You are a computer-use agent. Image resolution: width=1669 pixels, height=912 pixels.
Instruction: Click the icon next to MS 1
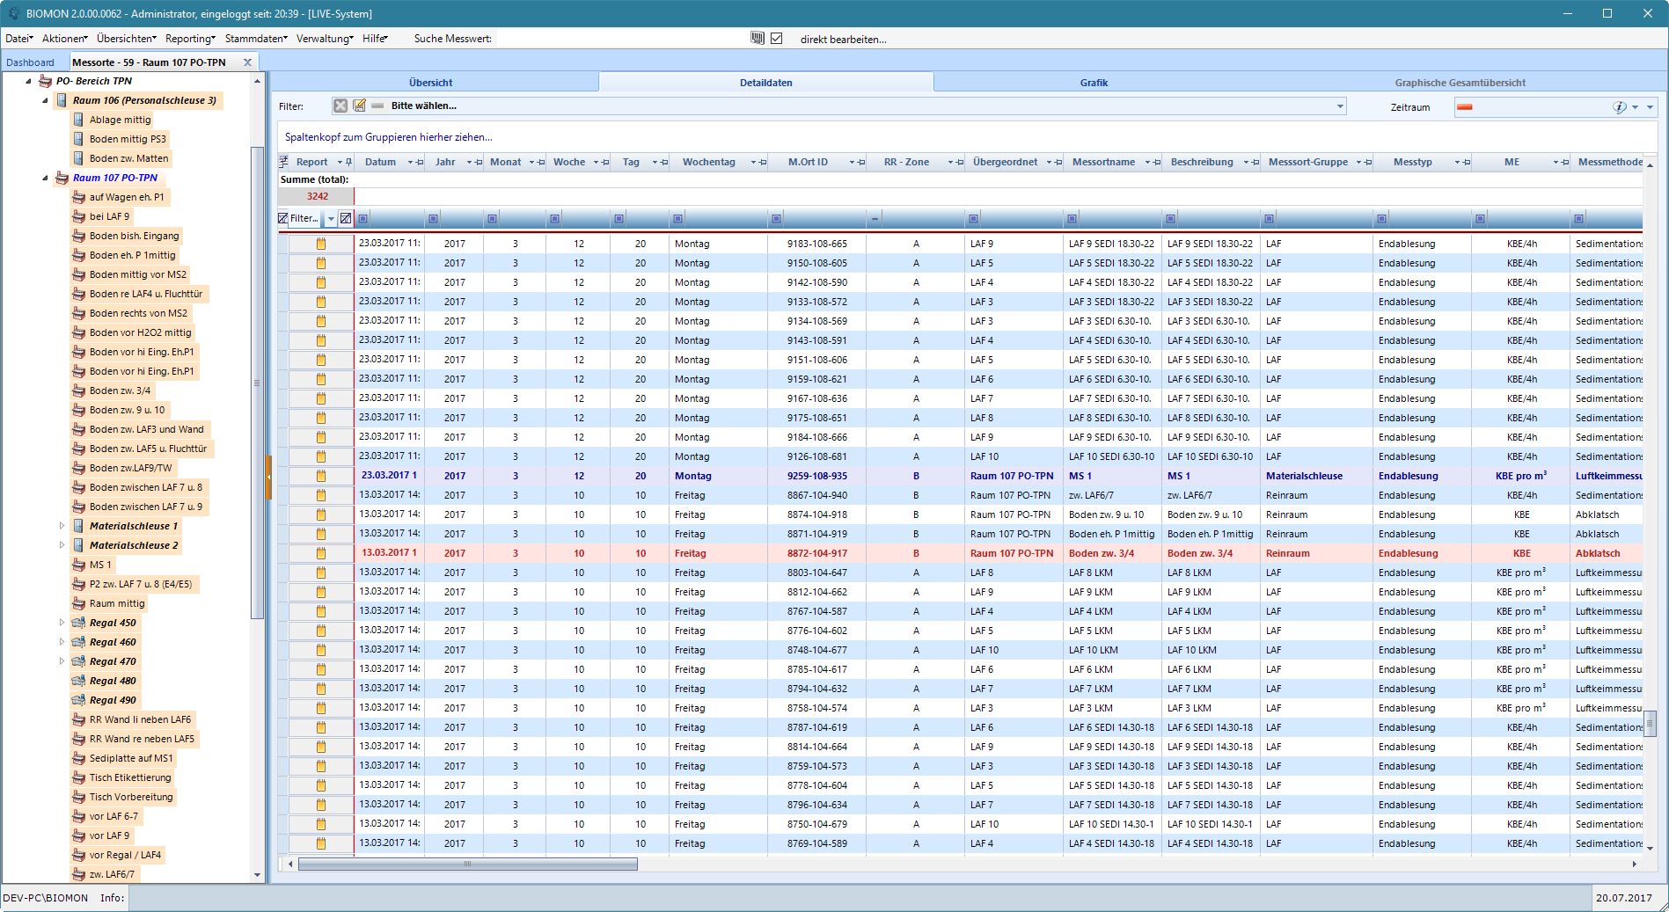[78, 565]
